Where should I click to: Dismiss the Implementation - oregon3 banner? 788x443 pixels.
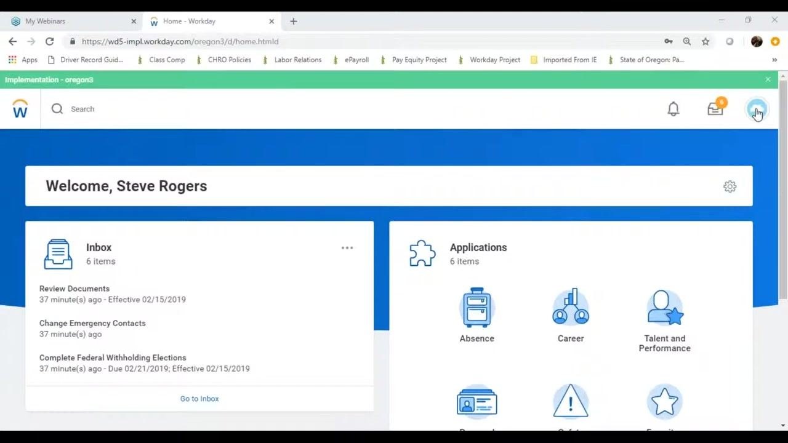tap(768, 79)
